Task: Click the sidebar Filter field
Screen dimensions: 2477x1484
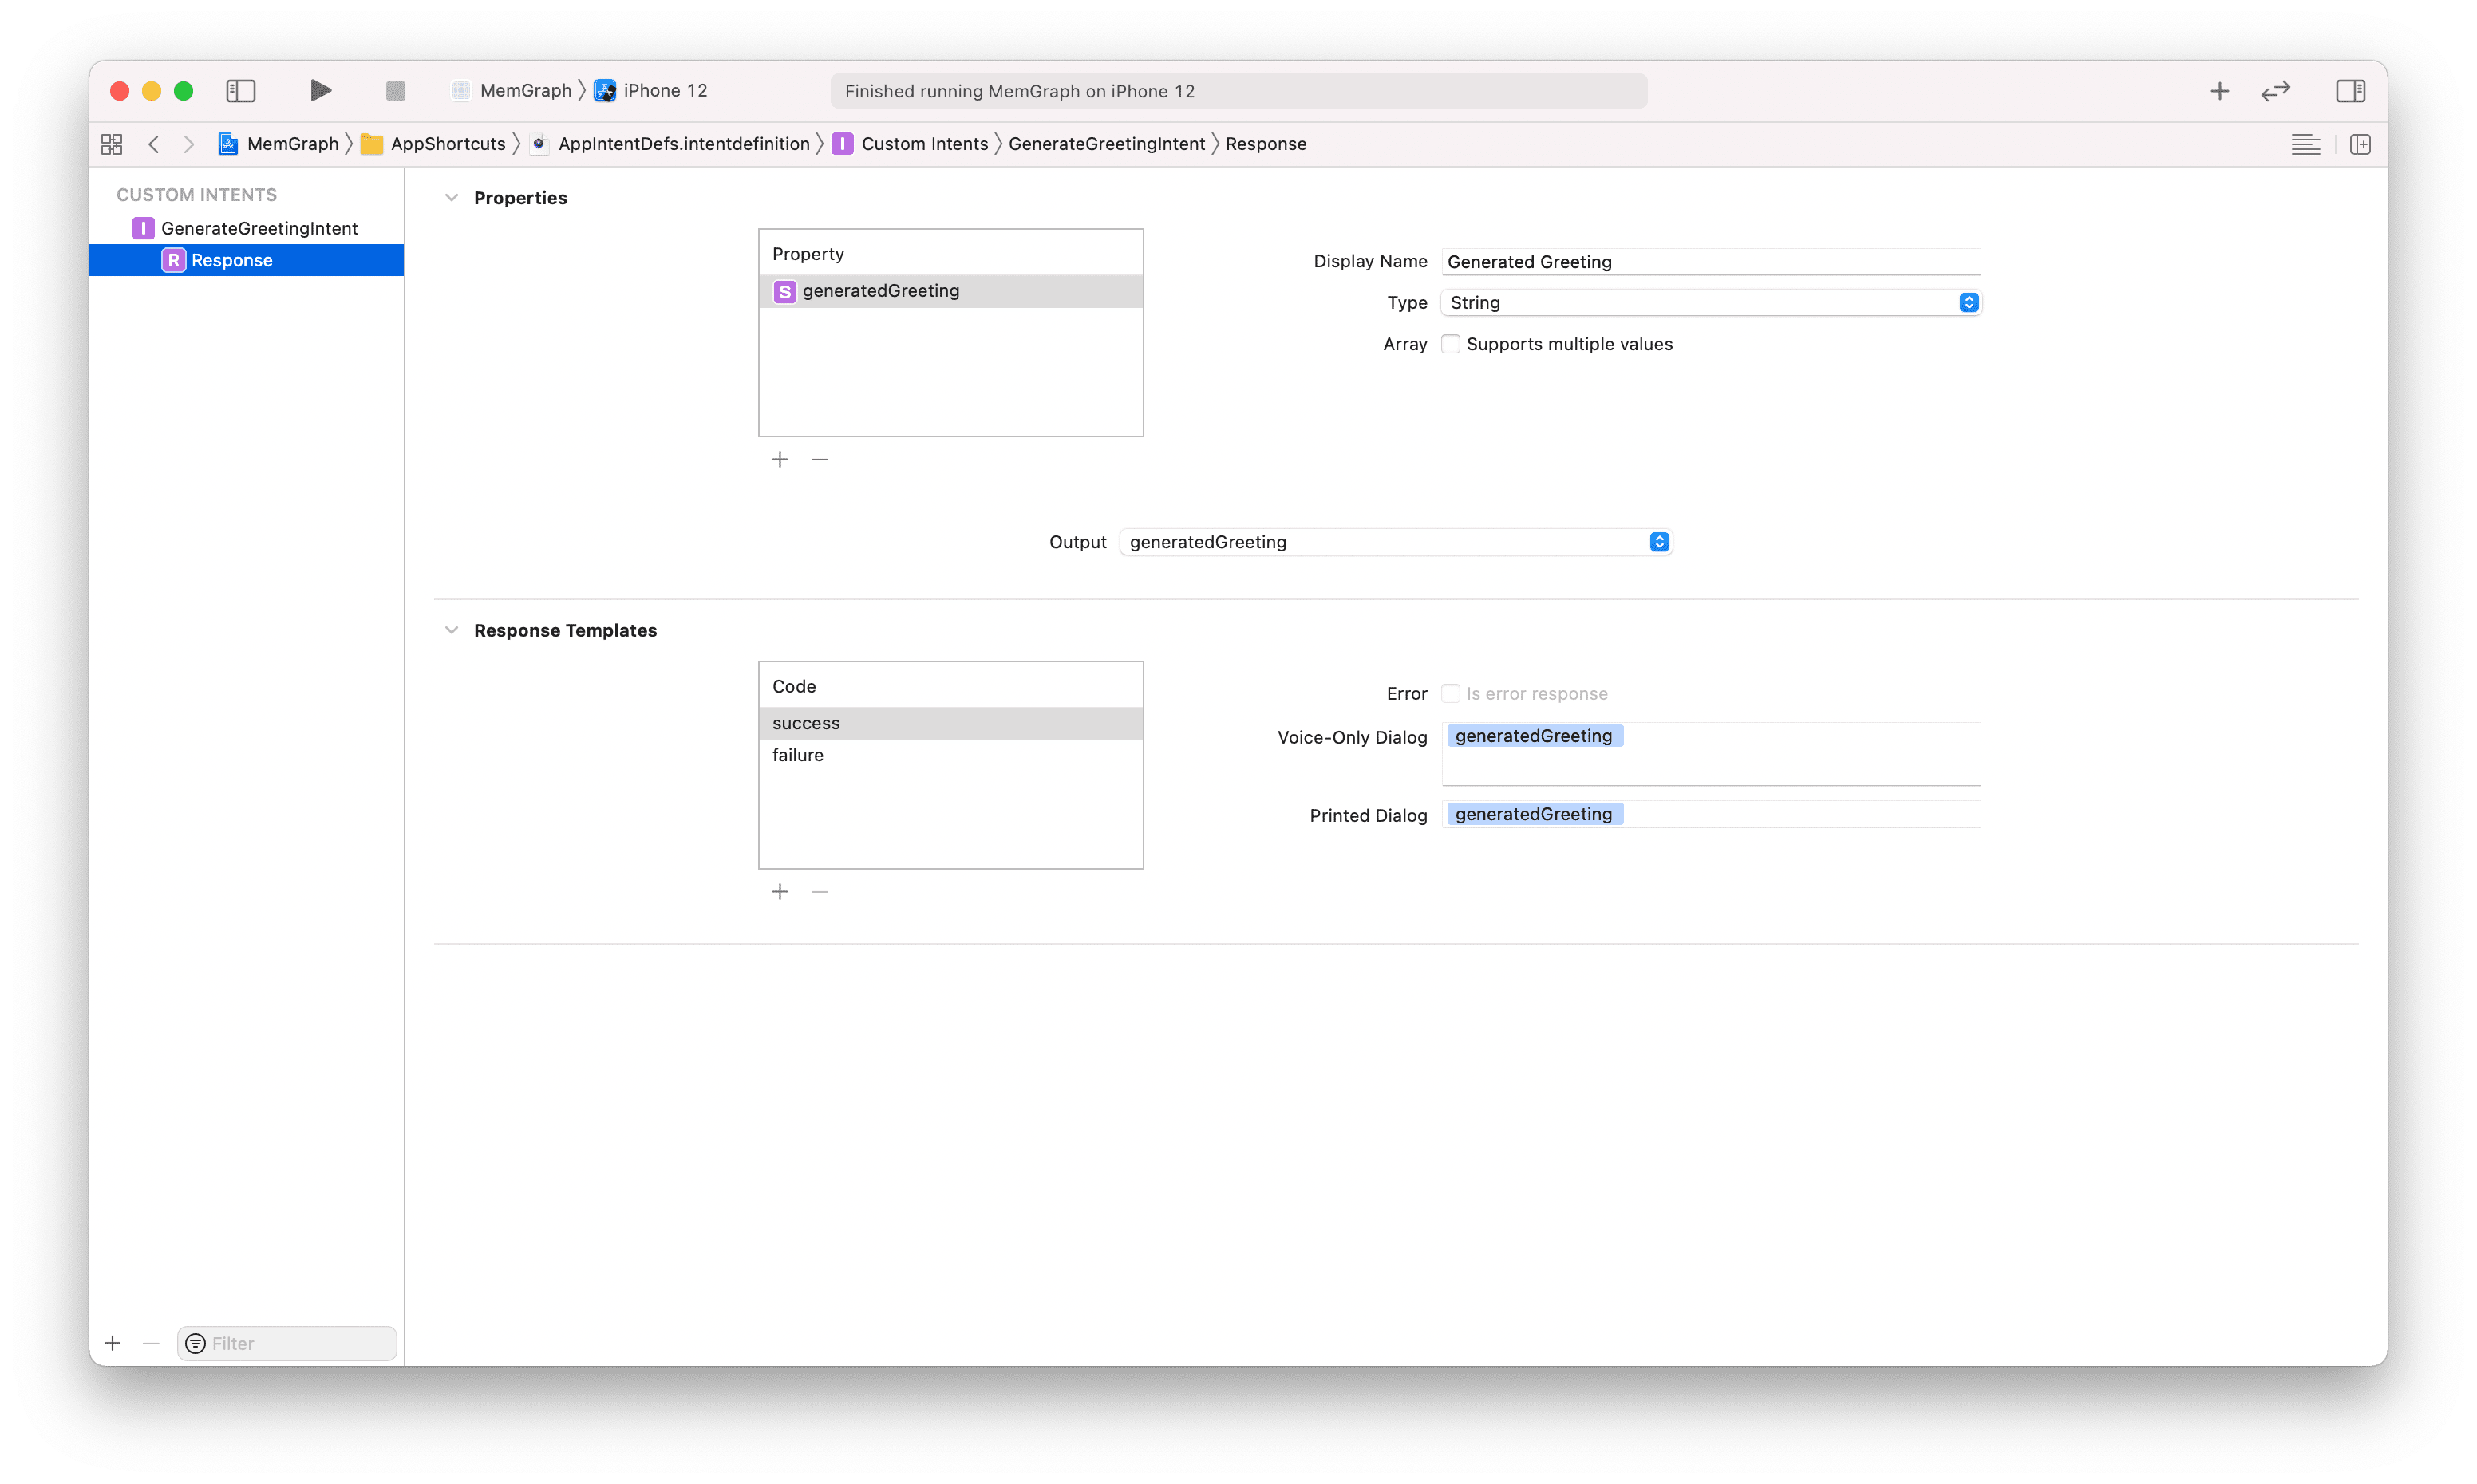Action: pyautogui.click(x=298, y=1343)
